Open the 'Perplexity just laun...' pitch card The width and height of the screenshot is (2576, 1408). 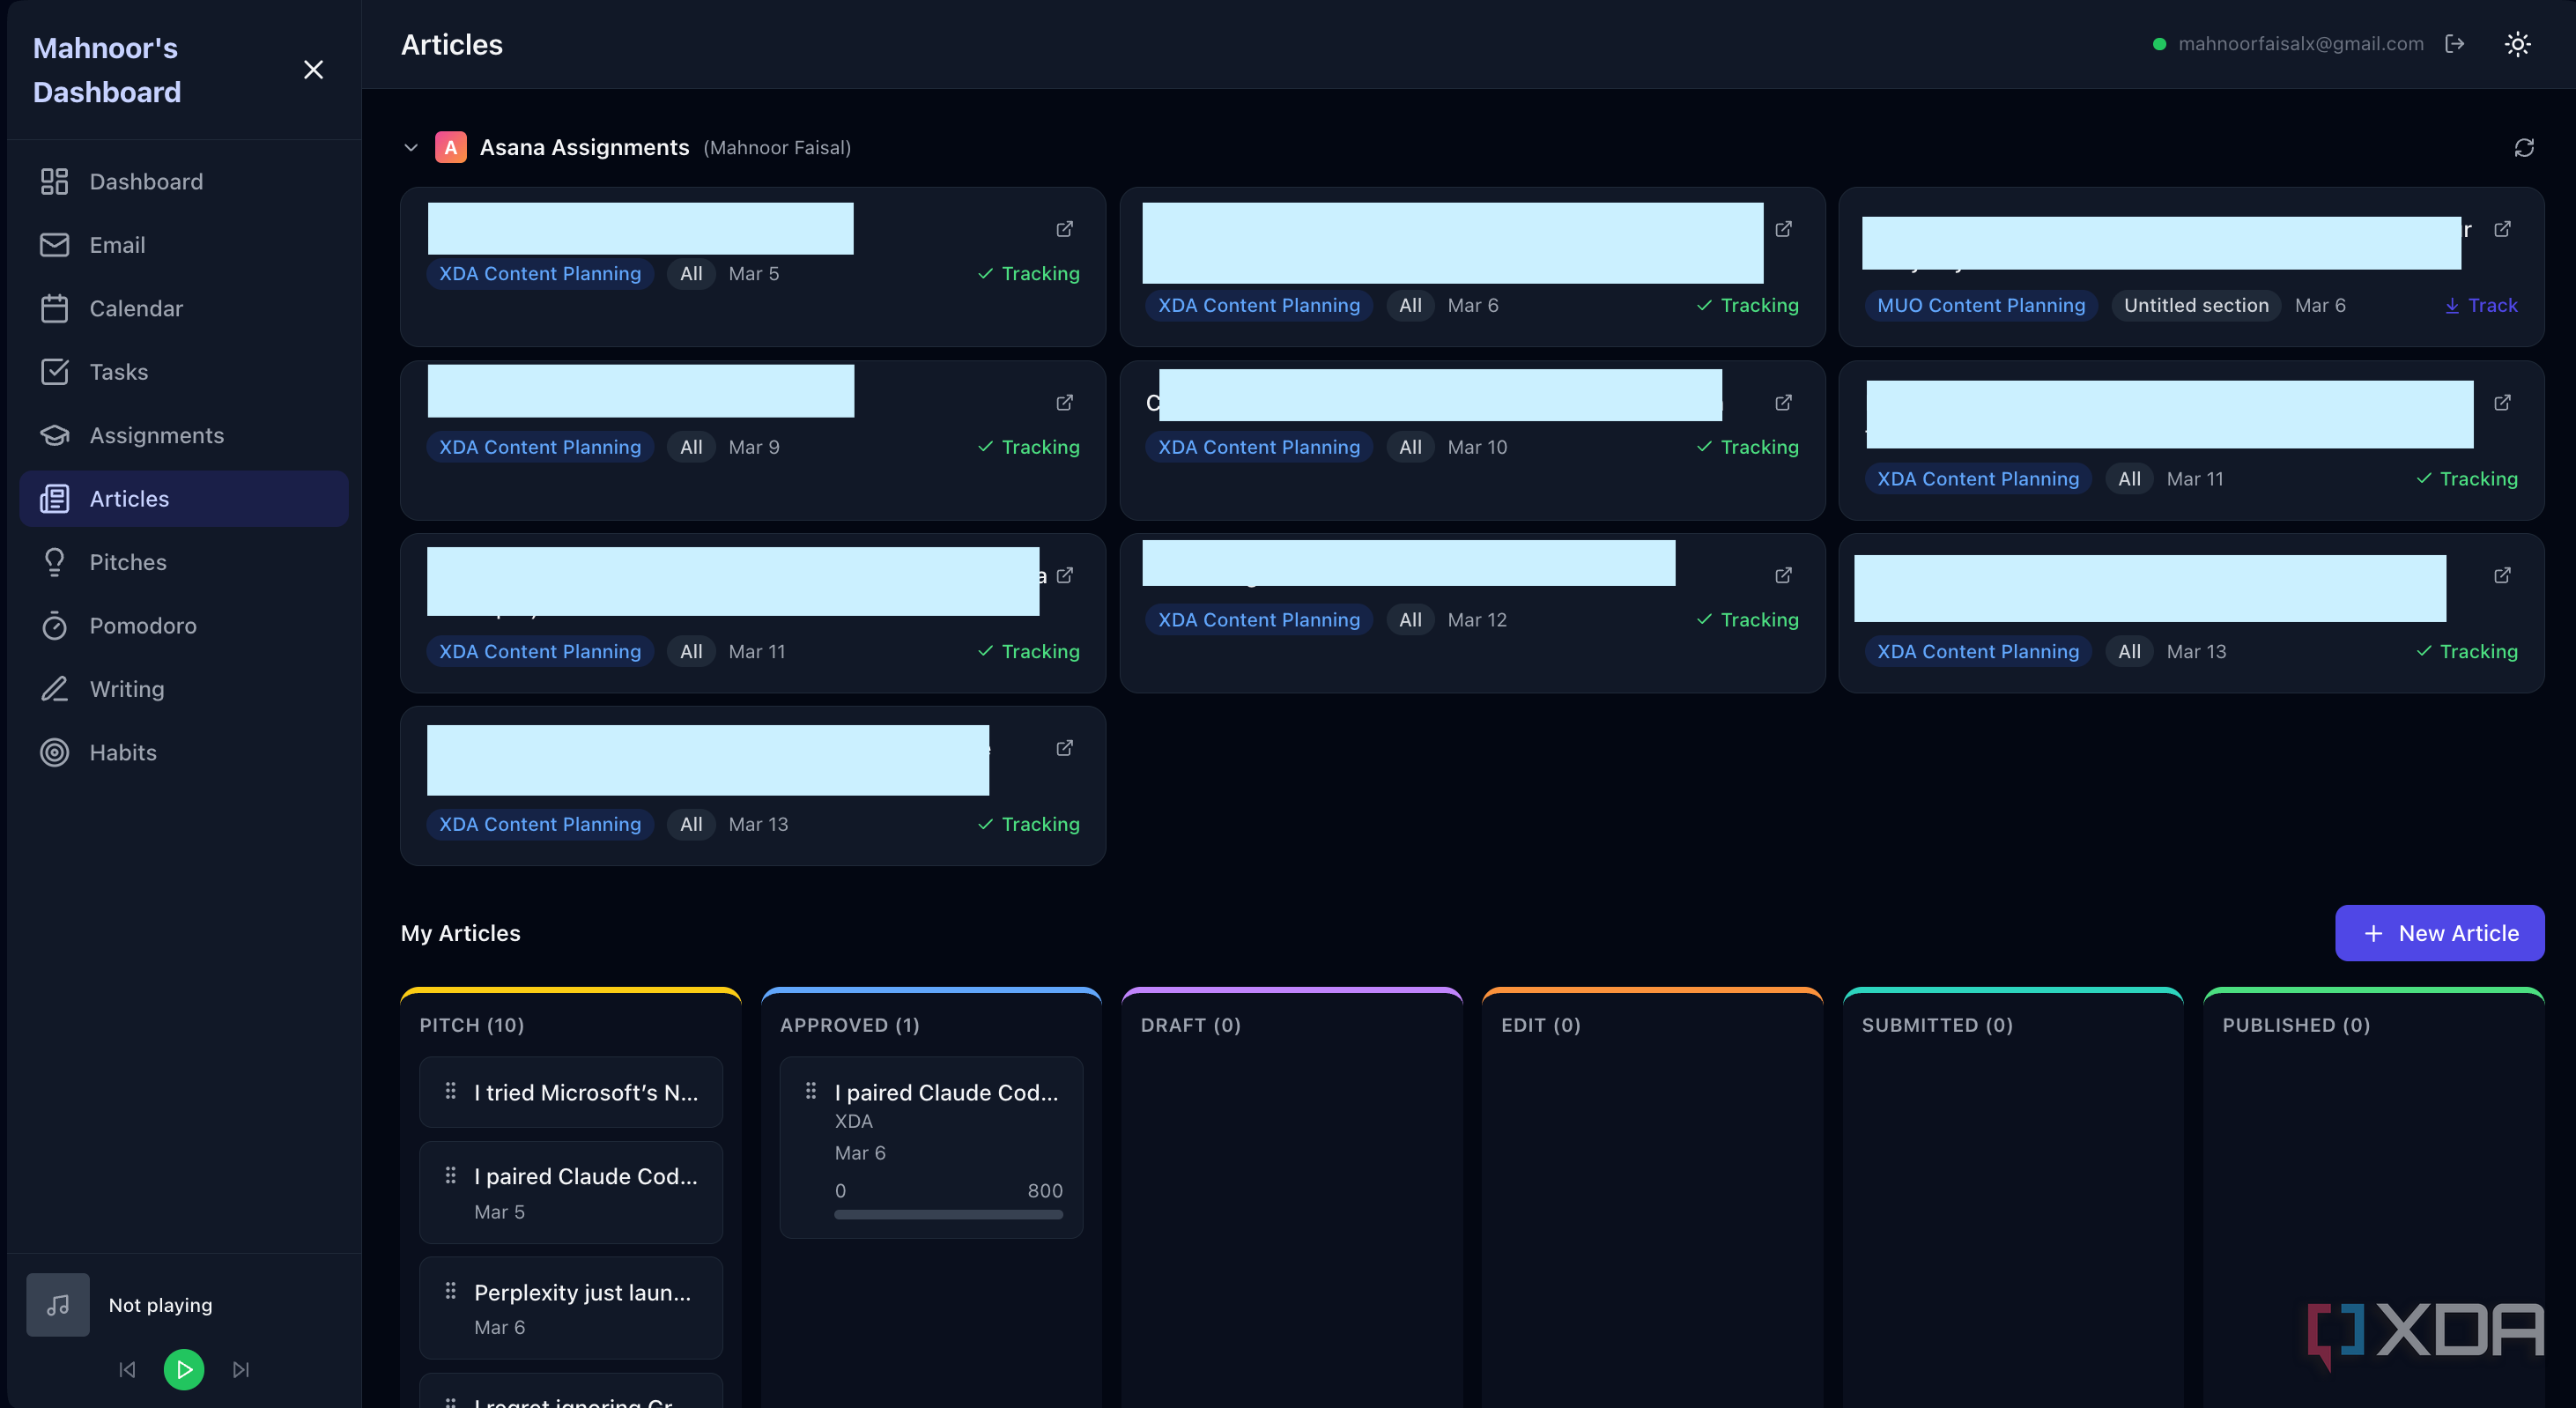pos(570,1308)
